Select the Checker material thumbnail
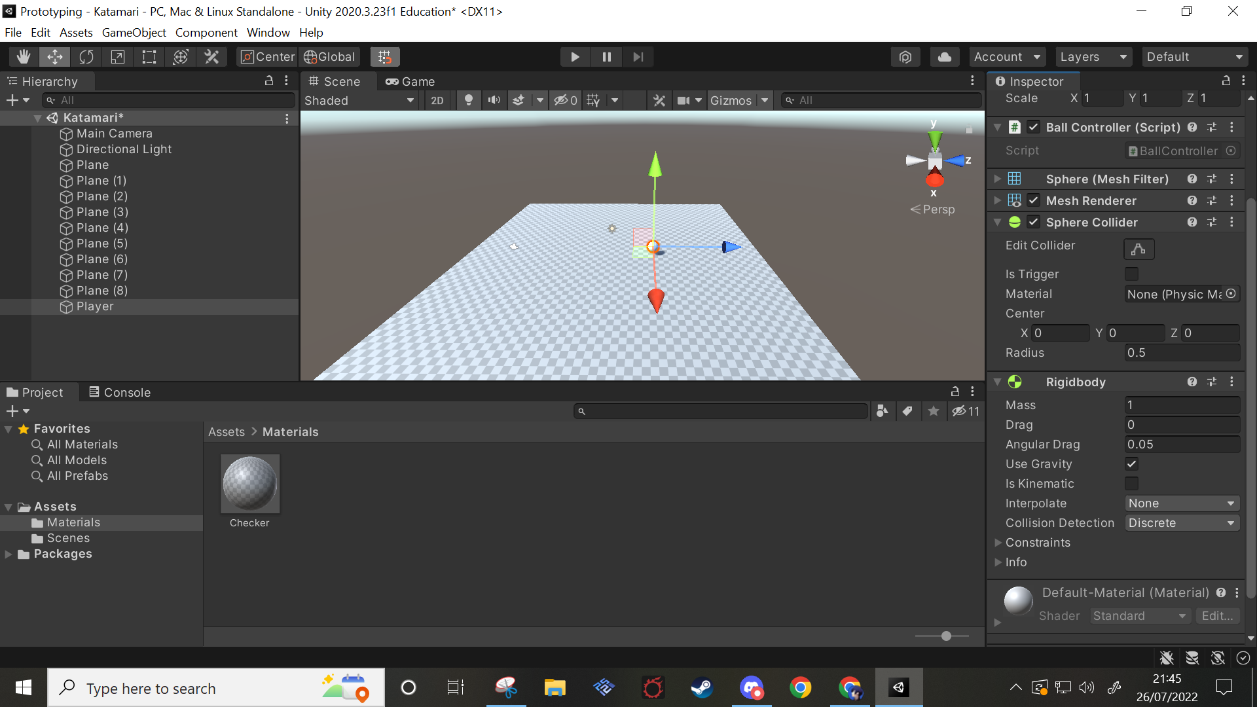The image size is (1257, 707). pyautogui.click(x=250, y=484)
